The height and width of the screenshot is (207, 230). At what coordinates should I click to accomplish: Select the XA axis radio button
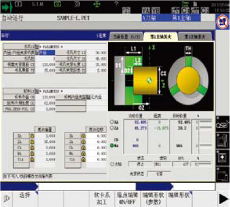(x=112, y=122)
